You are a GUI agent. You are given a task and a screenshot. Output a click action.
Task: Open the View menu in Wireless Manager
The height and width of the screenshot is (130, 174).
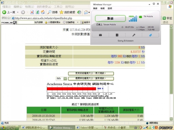(102, 8)
